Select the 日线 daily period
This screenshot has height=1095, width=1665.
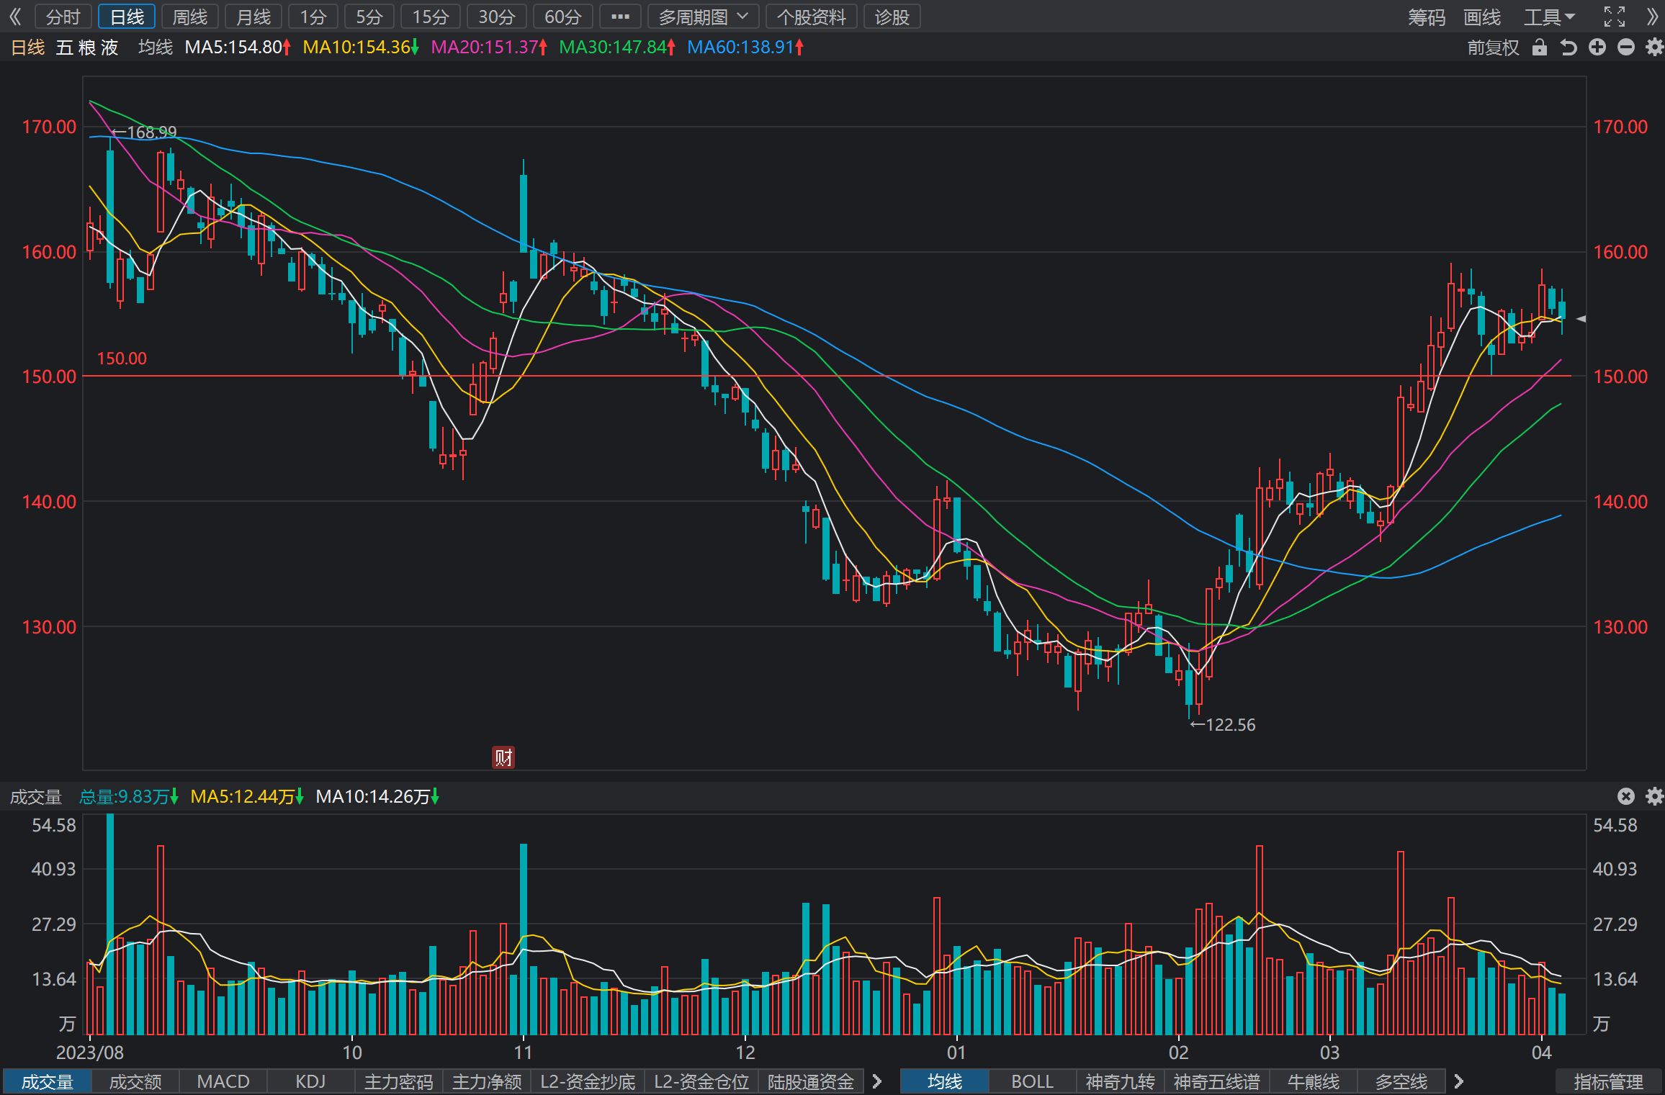click(x=127, y=17)
